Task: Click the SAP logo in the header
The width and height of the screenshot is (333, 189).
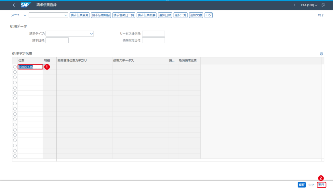Action: (26, 5)
